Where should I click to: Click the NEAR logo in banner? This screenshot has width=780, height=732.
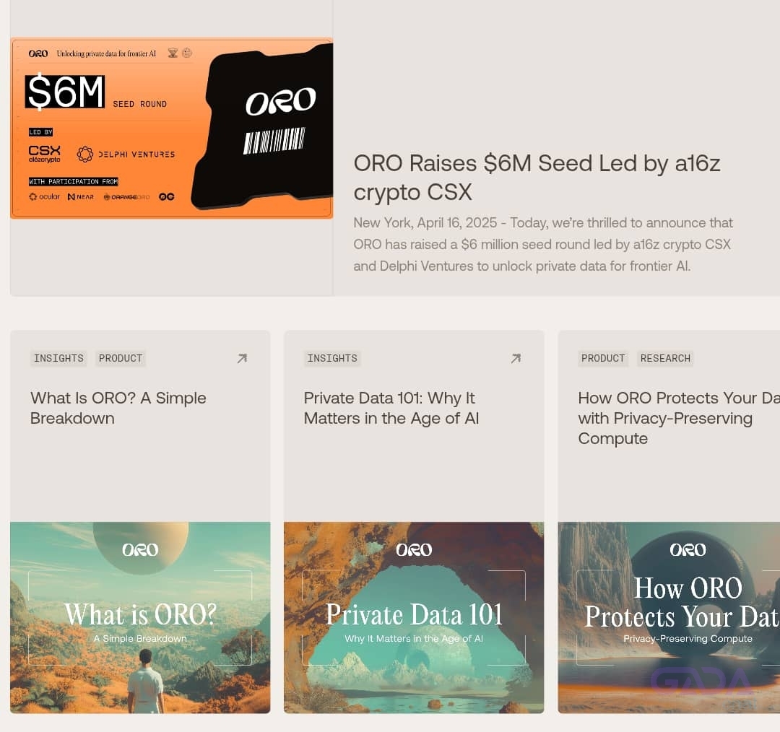pos(81,196)
